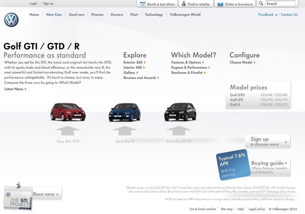
Task: Click in the Search input field
Action: pos(280,4)
